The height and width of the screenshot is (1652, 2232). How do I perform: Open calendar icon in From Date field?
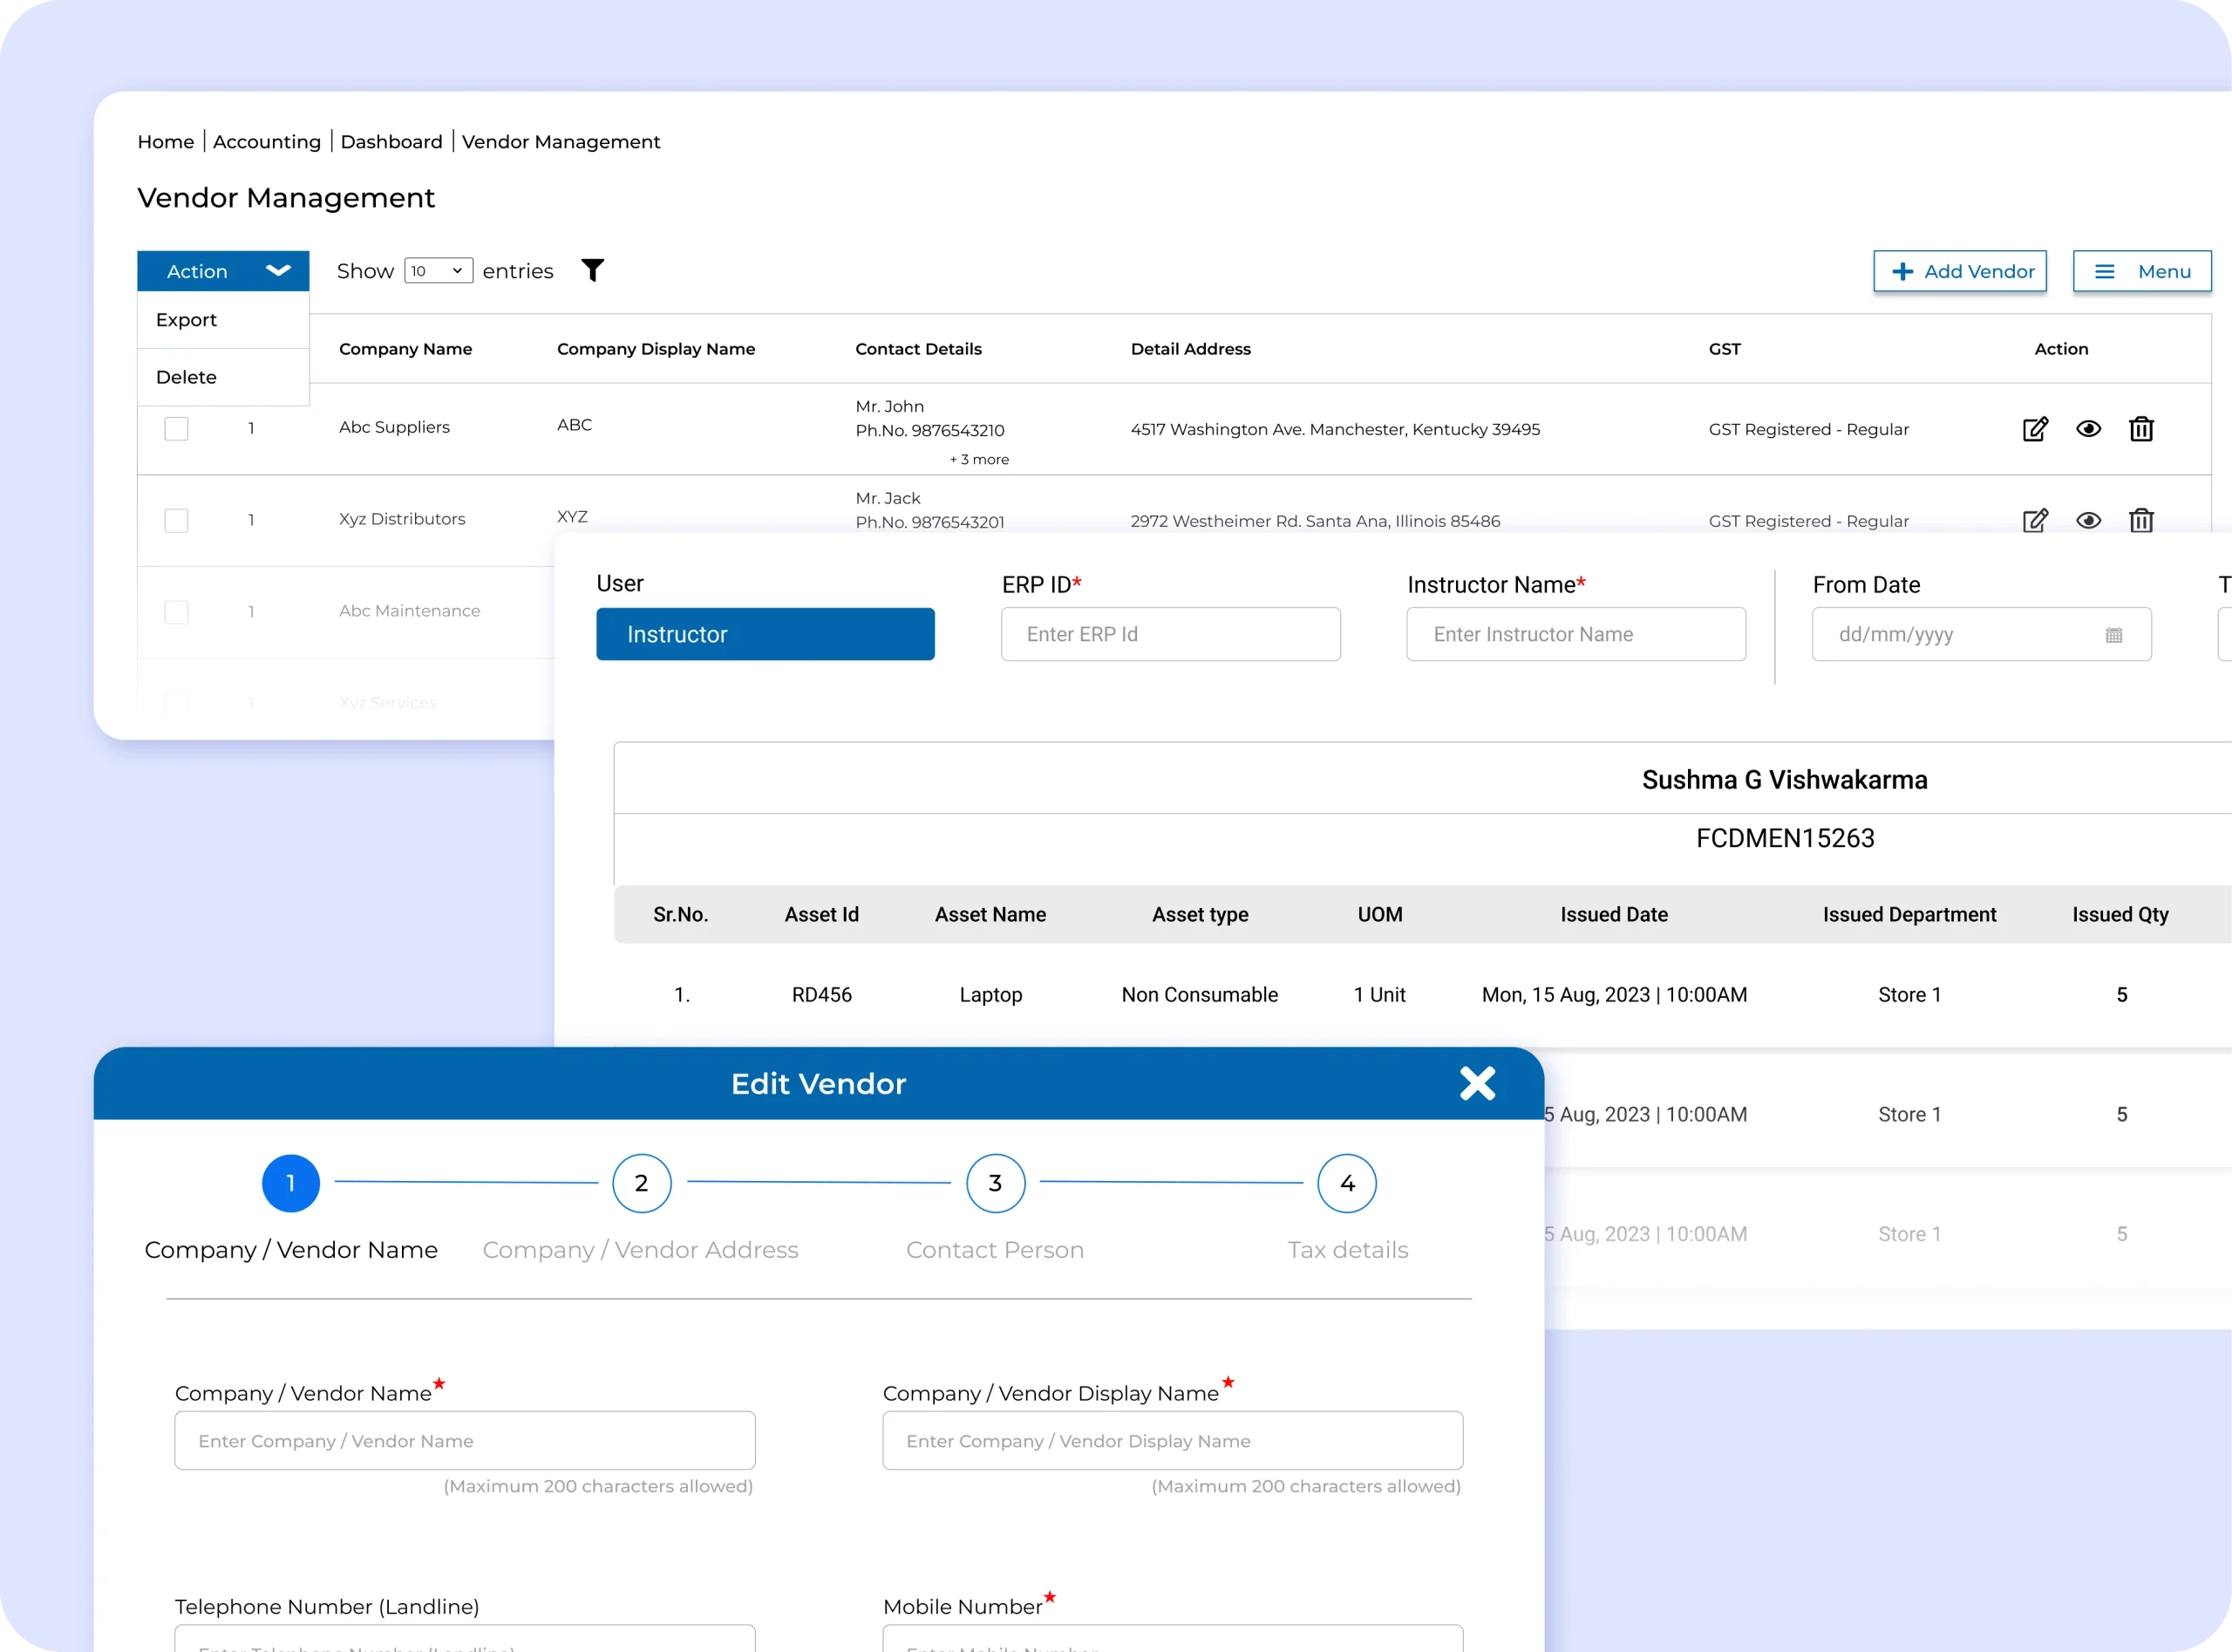(x=2113, y=635)
